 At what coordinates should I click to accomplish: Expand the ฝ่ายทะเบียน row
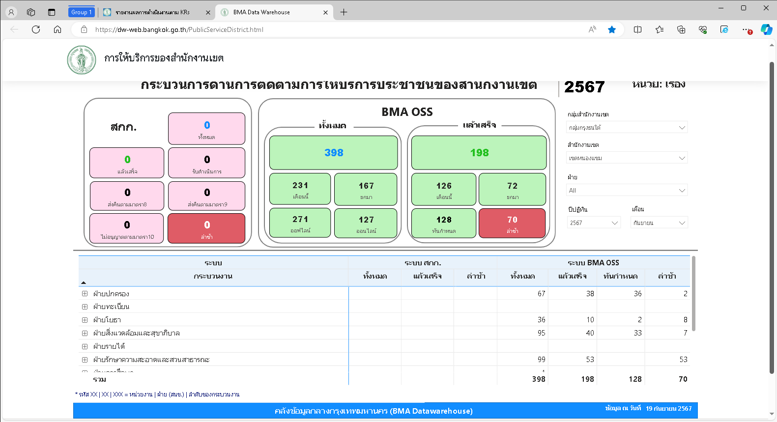point(85,307)
